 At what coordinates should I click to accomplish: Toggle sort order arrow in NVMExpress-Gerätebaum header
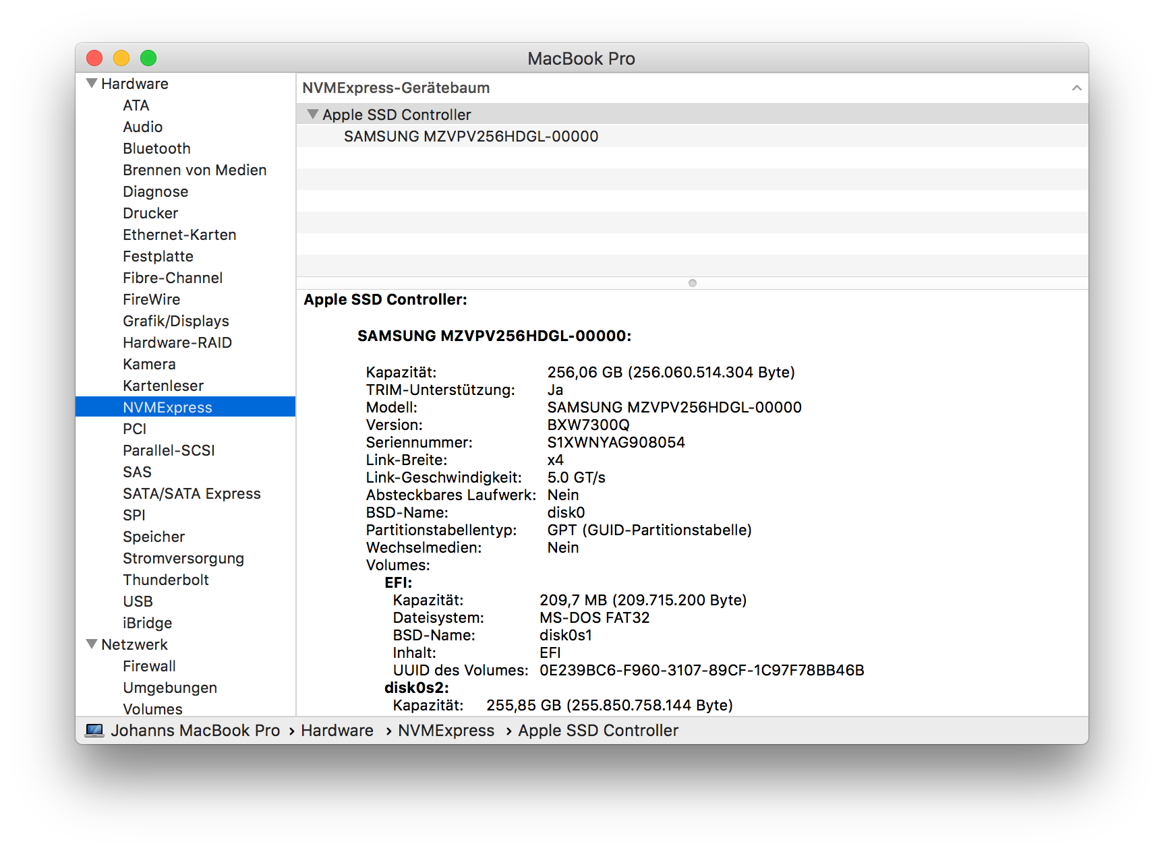point(1076,88)
